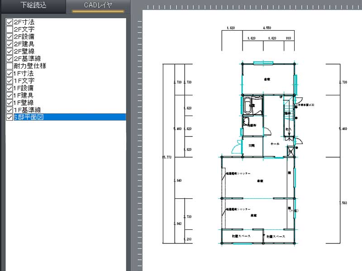
Task: Disable the 2F基準線 layer checkbox
Action: [9, 59]
